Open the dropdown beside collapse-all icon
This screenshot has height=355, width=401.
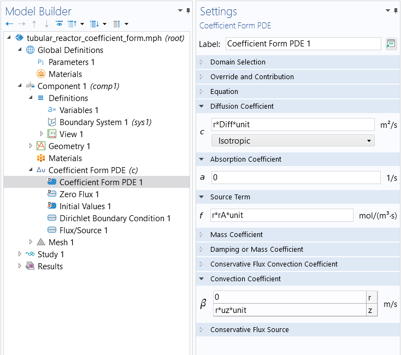click(x=82, y=24)
